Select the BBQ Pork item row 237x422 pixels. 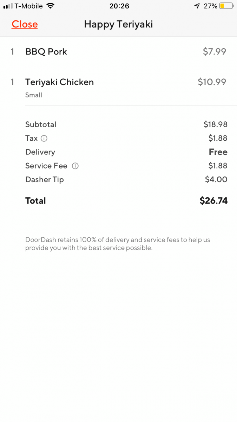(118, 52)
